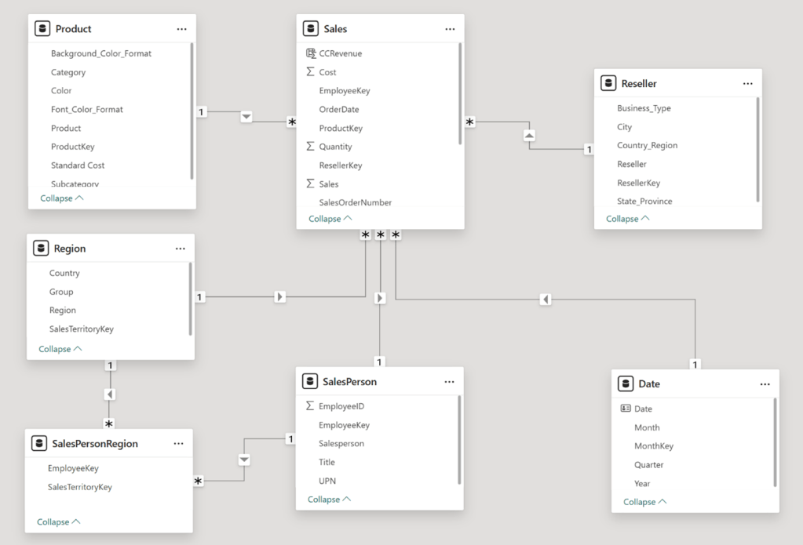Viewport: 803px width, 545px height.
Task: Click the Product table database icon
Action: tap(42, 29)
